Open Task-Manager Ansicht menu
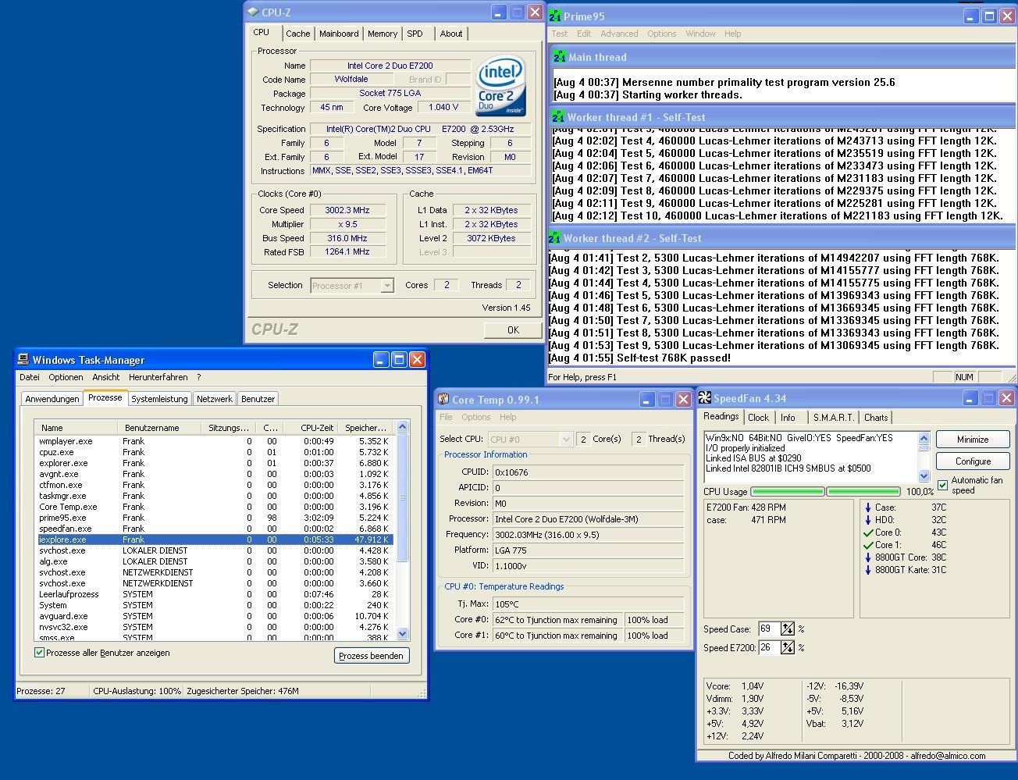Viewport: 1018px width, 780px height. tap(106, 377)
